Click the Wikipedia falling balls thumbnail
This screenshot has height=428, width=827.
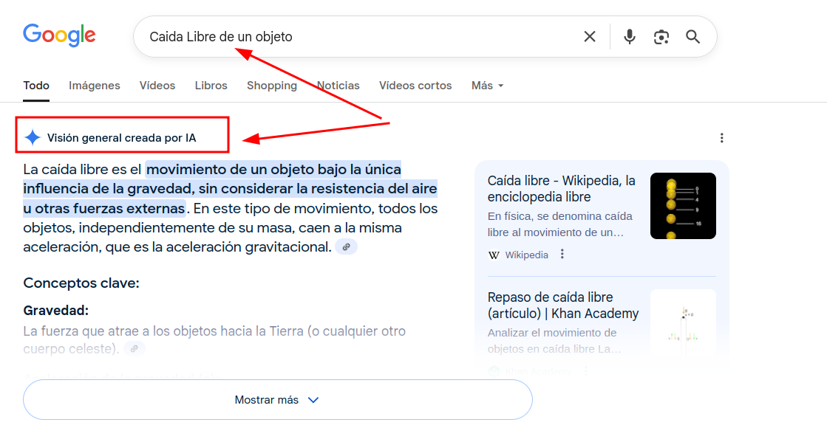click(683, 206)
